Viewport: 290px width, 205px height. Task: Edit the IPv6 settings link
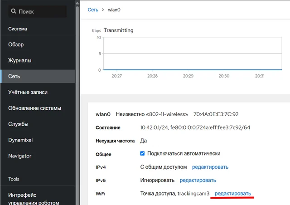tap(198, 181)
